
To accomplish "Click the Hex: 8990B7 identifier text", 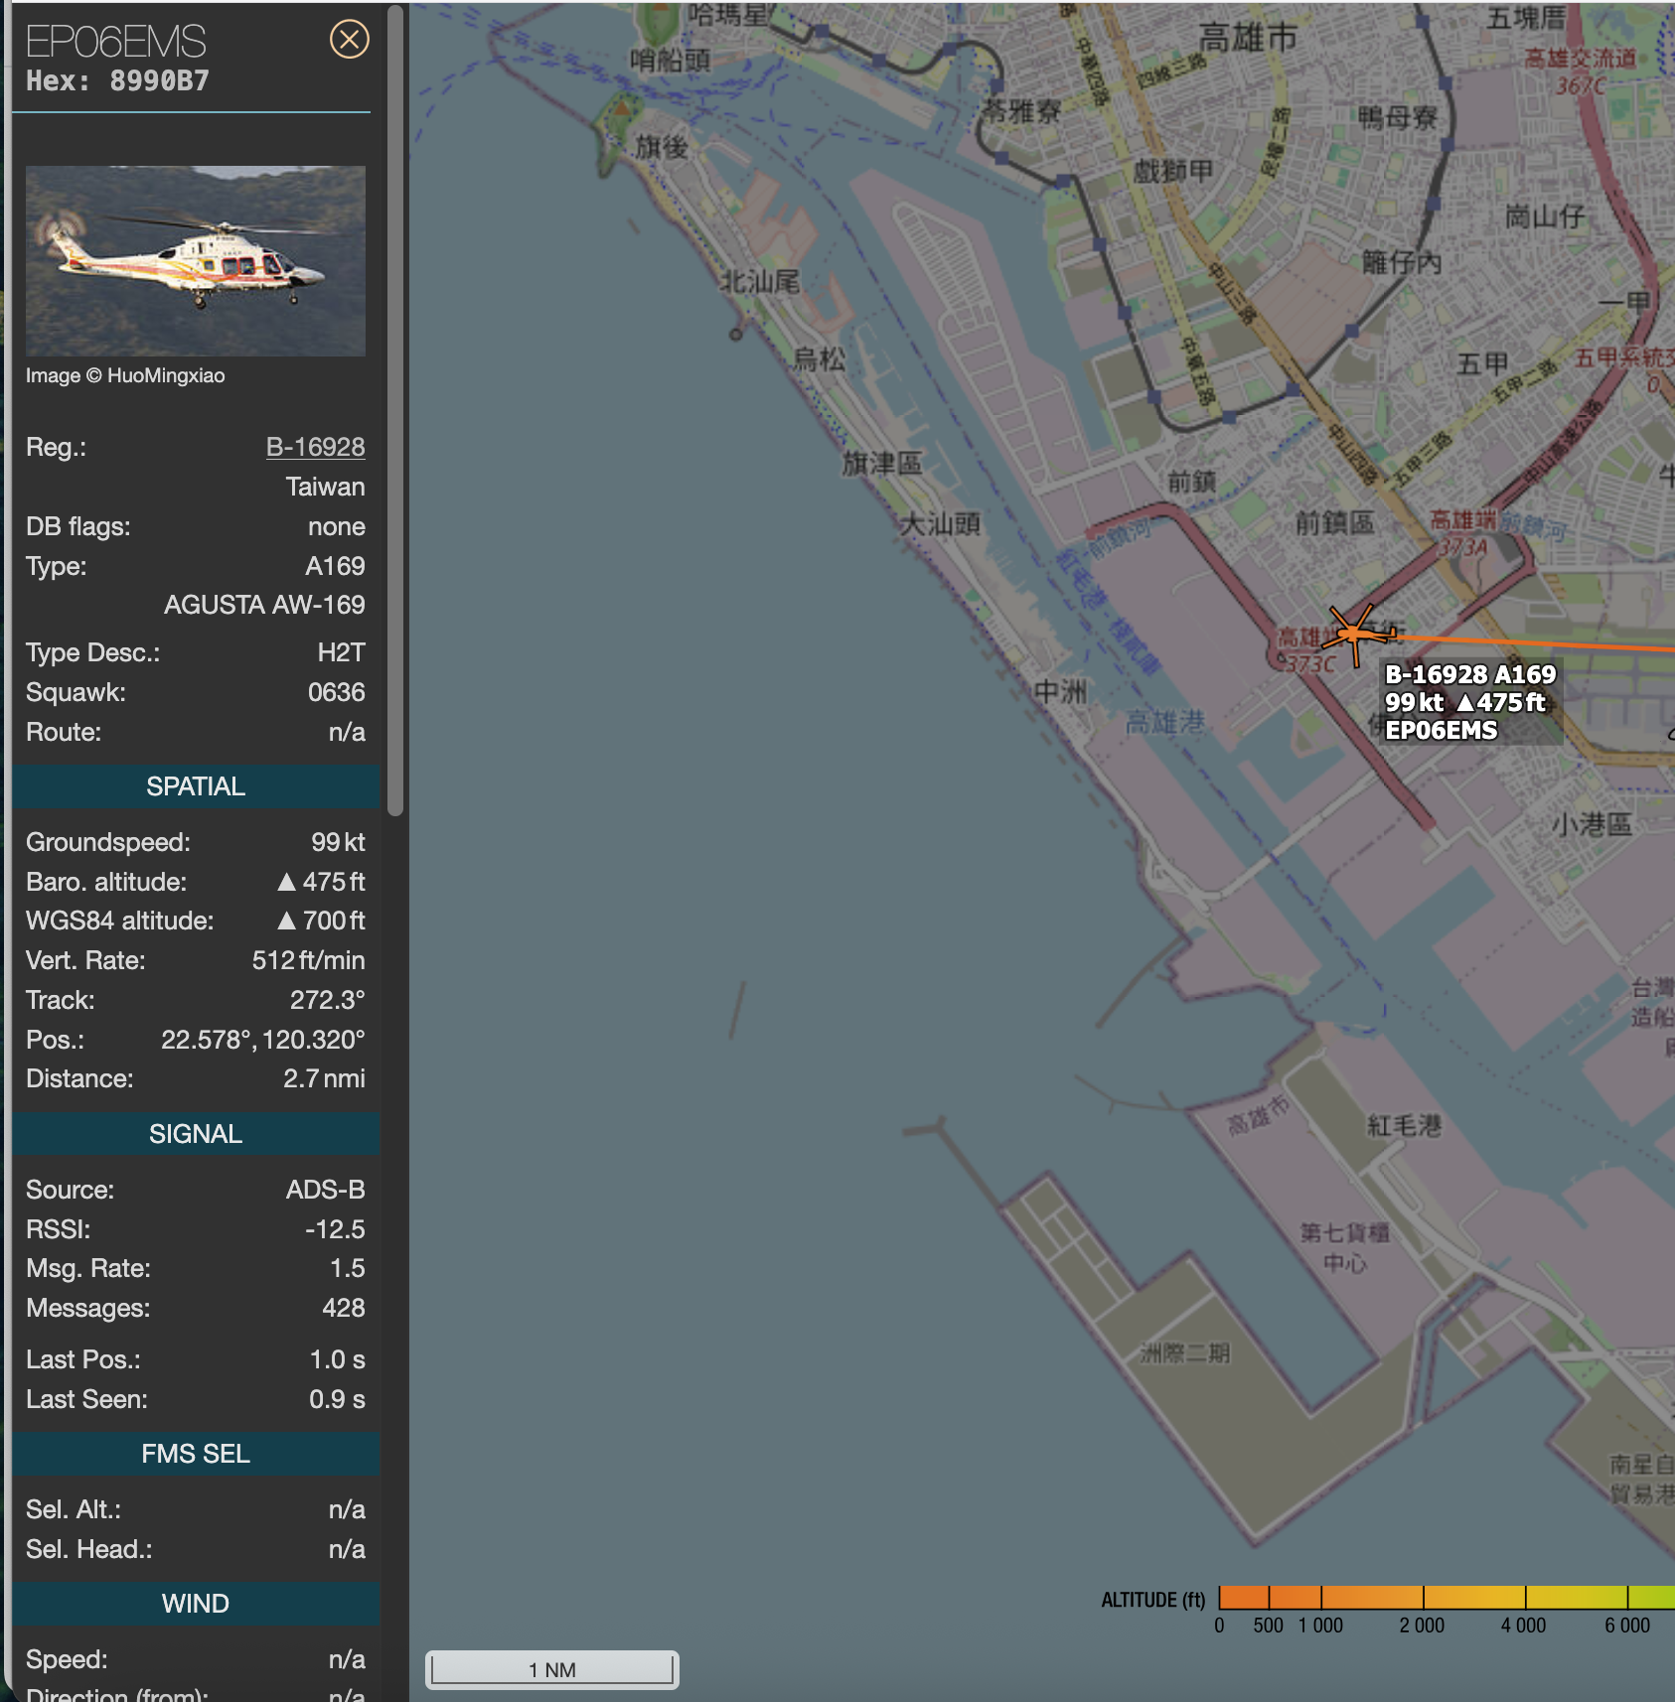I will tap(117, 81).
